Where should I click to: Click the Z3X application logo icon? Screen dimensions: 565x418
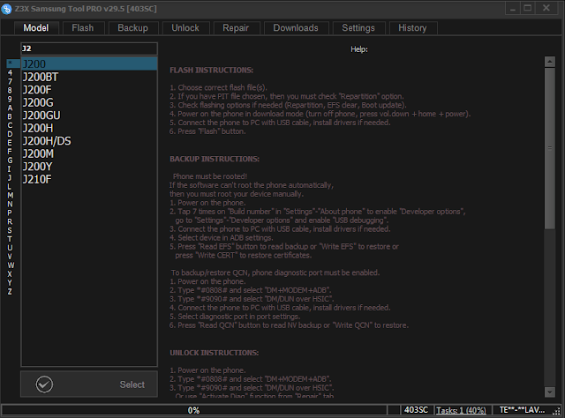[x=6, y=9]
